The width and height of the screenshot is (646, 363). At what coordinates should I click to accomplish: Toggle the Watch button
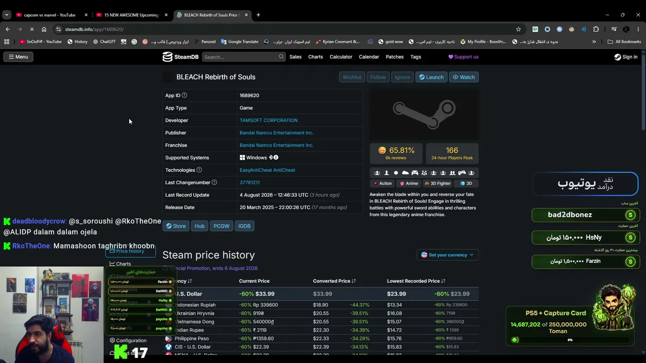464,77
